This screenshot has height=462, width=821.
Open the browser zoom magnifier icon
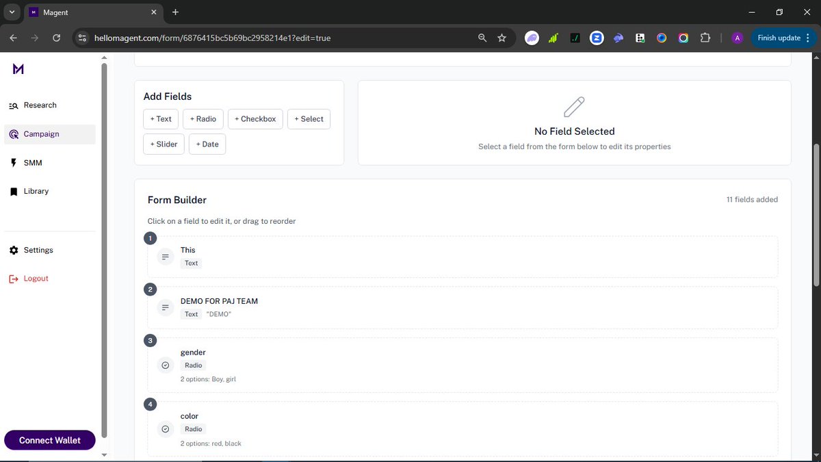(482, 38)
